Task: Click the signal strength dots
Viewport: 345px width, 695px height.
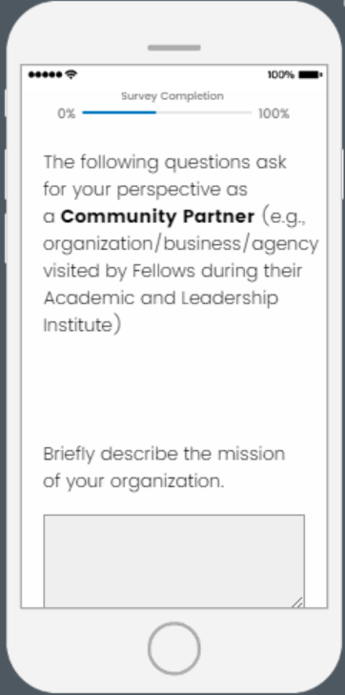Action: (45, 75)
